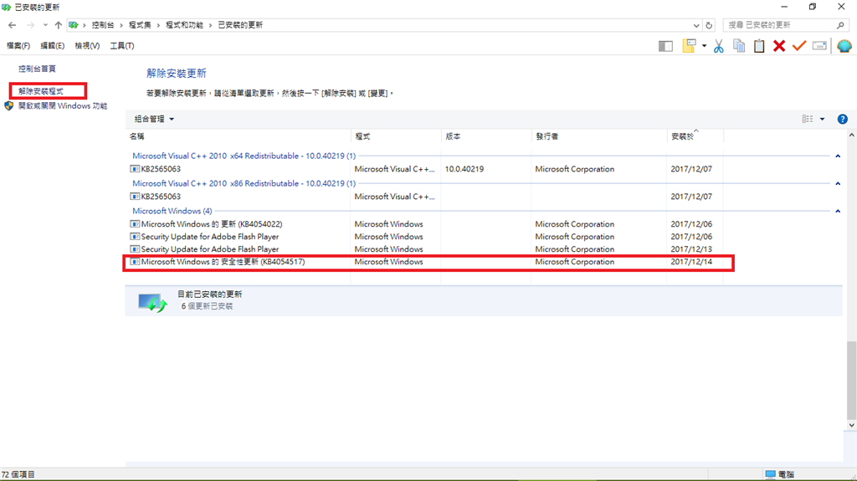
Task: Click the vertical scrollbar up arrow
Action: tap(851, 135)
